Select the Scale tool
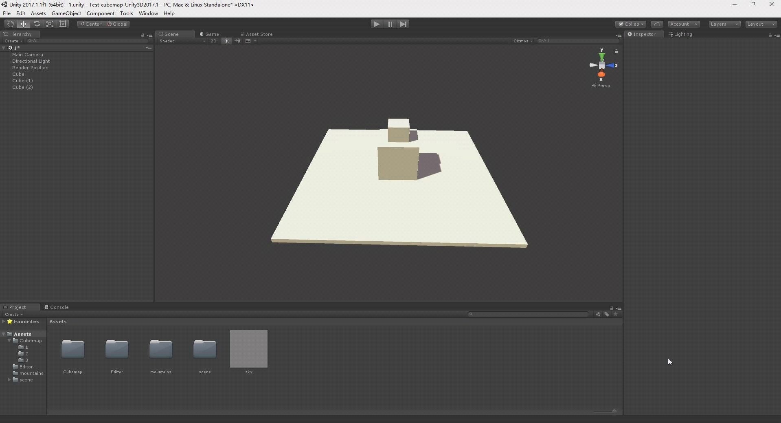Viewport: 781px width, 423px height. pyautogui.click(x=50, y=24)
